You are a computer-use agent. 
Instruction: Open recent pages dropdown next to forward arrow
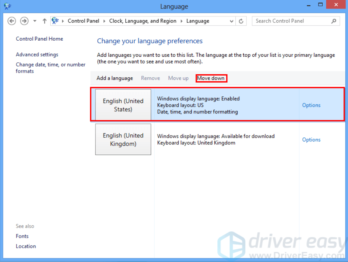point(35,21)
